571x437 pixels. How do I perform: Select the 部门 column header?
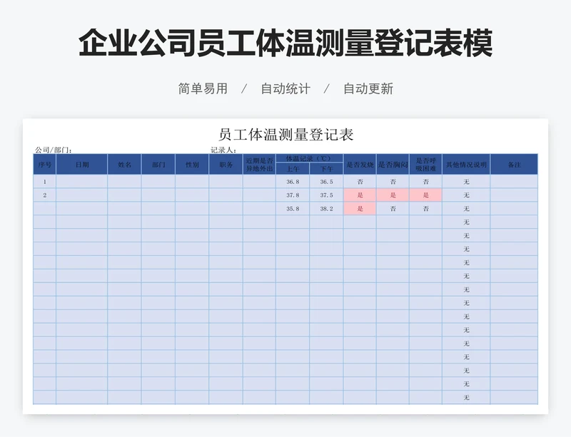click(x=158, y=165)
